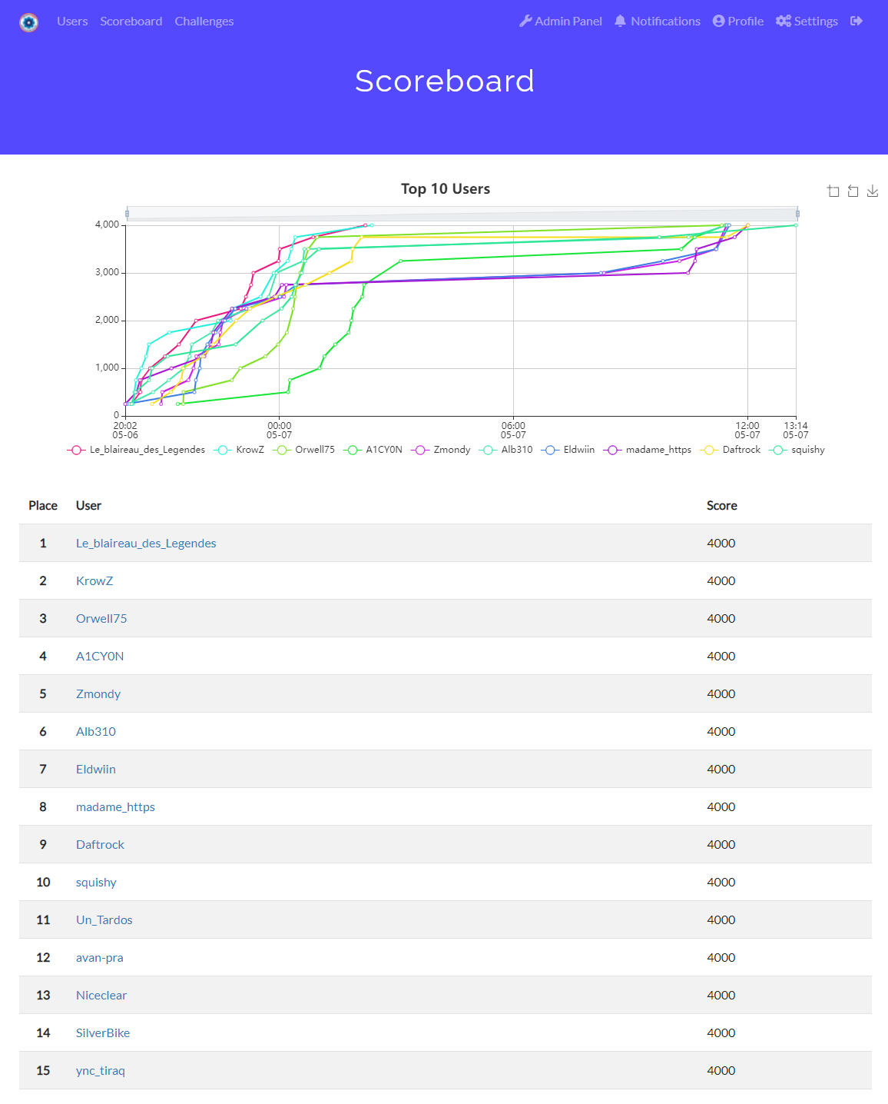The height and width of the screenshot is (1104, 888).
Task: Open Daftrock user profile link in table
Action: click(x=100, y=845)
